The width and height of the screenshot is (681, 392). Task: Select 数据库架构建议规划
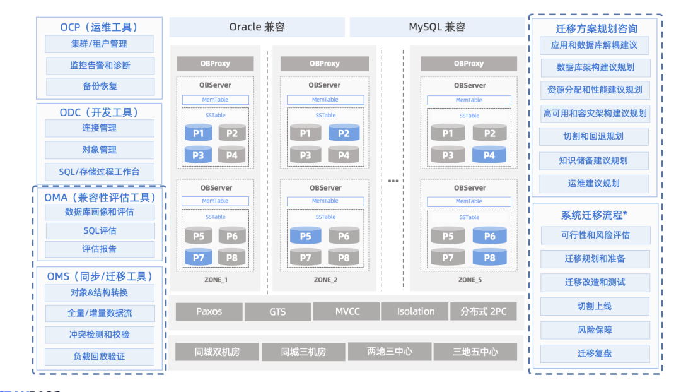pos(596,68)
